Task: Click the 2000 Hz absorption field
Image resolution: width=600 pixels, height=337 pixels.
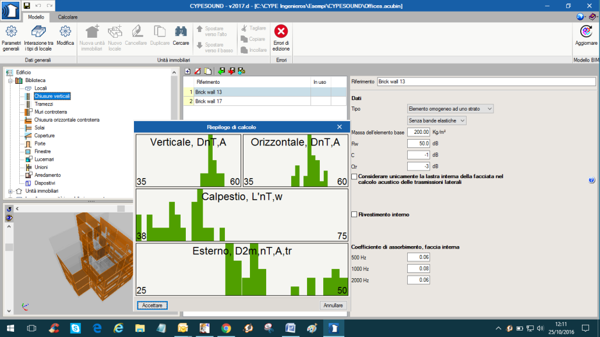Action: [x=418, y=280]
